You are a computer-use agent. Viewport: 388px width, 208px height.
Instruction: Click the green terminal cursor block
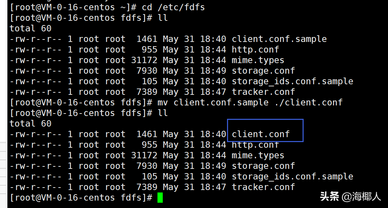[160, 198]
